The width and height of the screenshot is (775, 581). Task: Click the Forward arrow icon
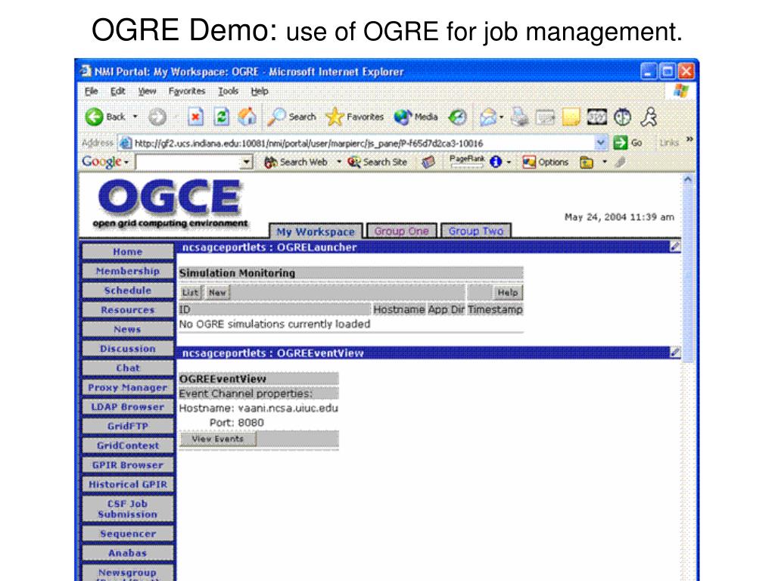click(x=157, y=117)
